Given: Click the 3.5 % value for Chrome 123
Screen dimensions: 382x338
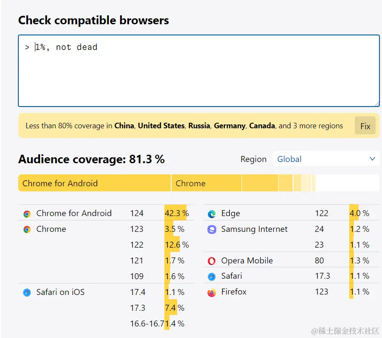Looking at the screenshot, I should point(175,229).
